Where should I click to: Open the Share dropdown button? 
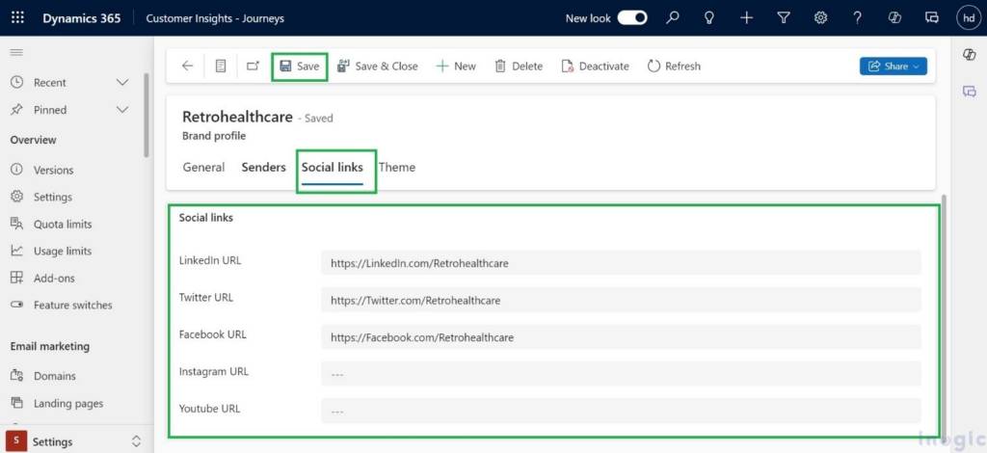[x=894, y=67]
